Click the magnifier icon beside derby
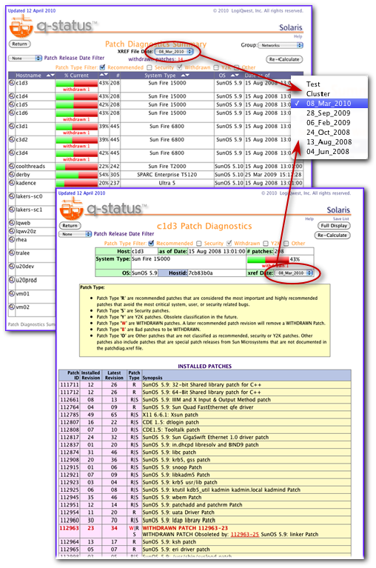This screenshot has width=376, height=568. (12, 174)
